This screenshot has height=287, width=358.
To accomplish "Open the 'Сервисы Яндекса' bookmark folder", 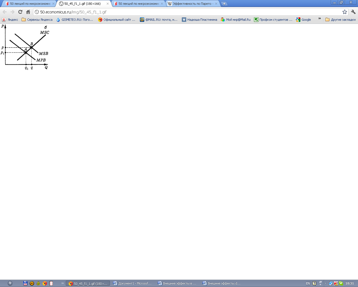I will (x=37, y=20).
